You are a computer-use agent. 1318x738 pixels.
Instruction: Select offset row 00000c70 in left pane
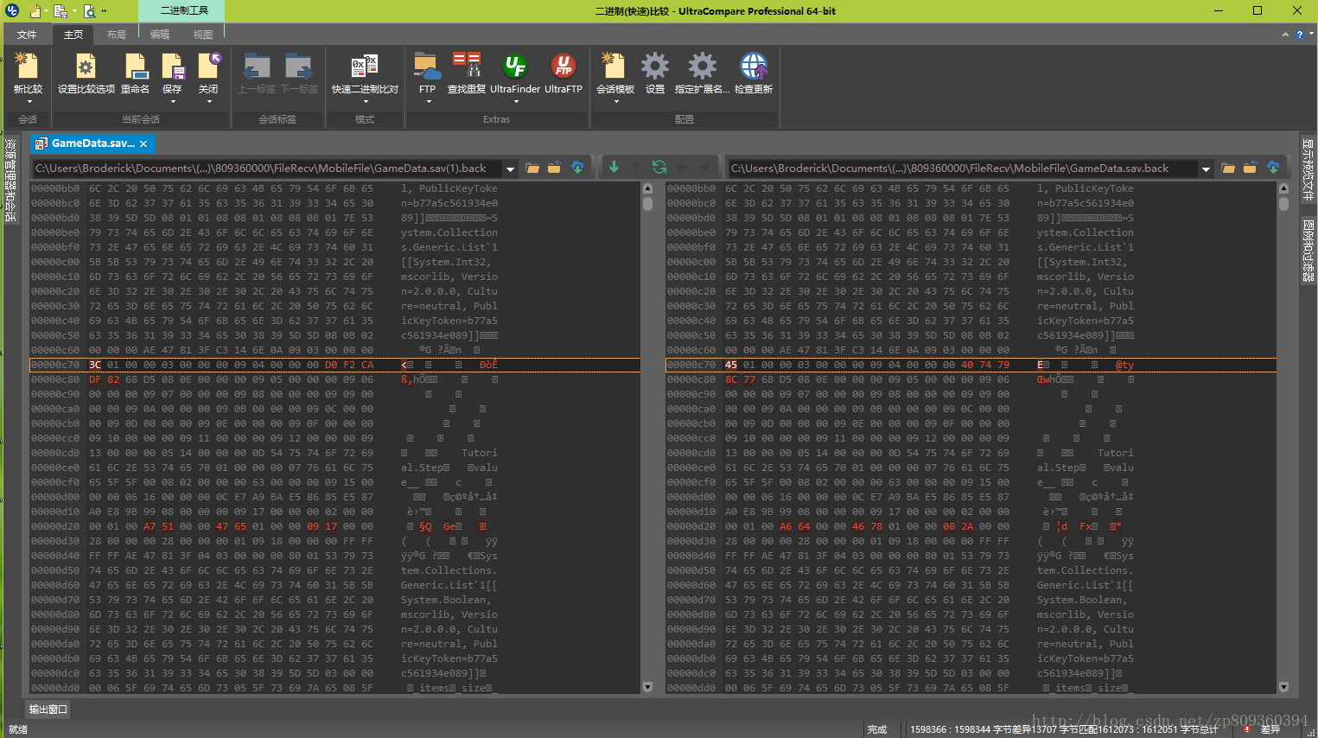click(335, 365)
